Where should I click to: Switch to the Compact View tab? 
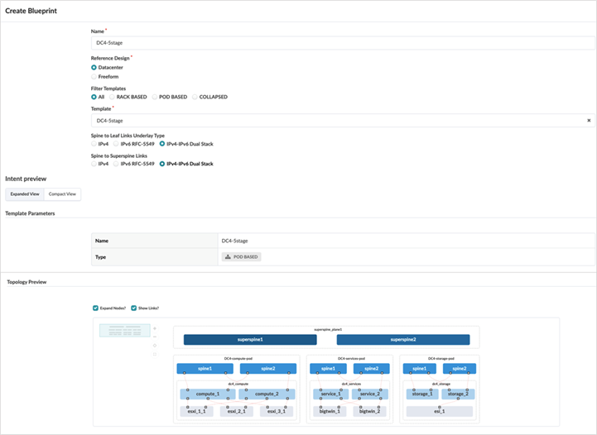click(62, 194)
